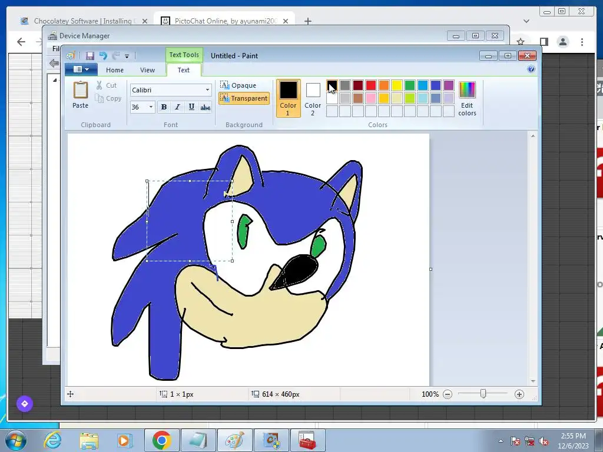Expand the Calibri font family dropdown
Screen dimensions: 603x452
(207, 90)
